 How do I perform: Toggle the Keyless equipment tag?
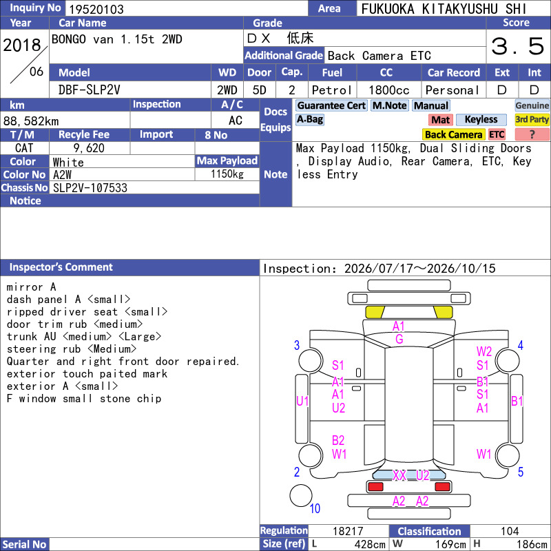[481, 119]
